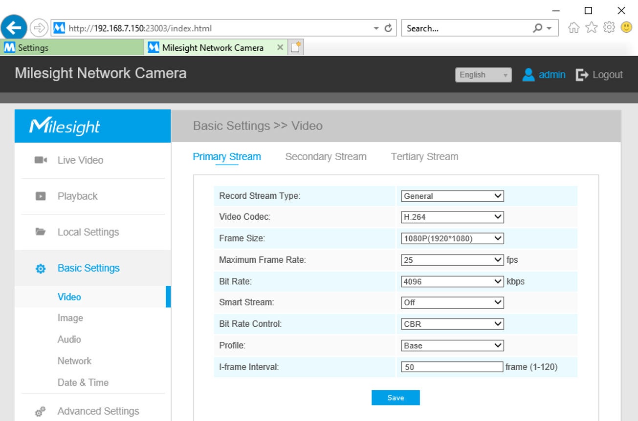Viewport: 638px width, 421px height.
Task: Click the Advanced Settings gears icon
Action: click(41, 411)
